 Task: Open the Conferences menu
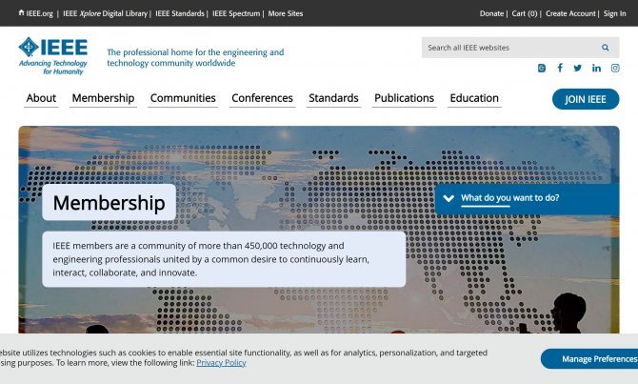(262, 98)
